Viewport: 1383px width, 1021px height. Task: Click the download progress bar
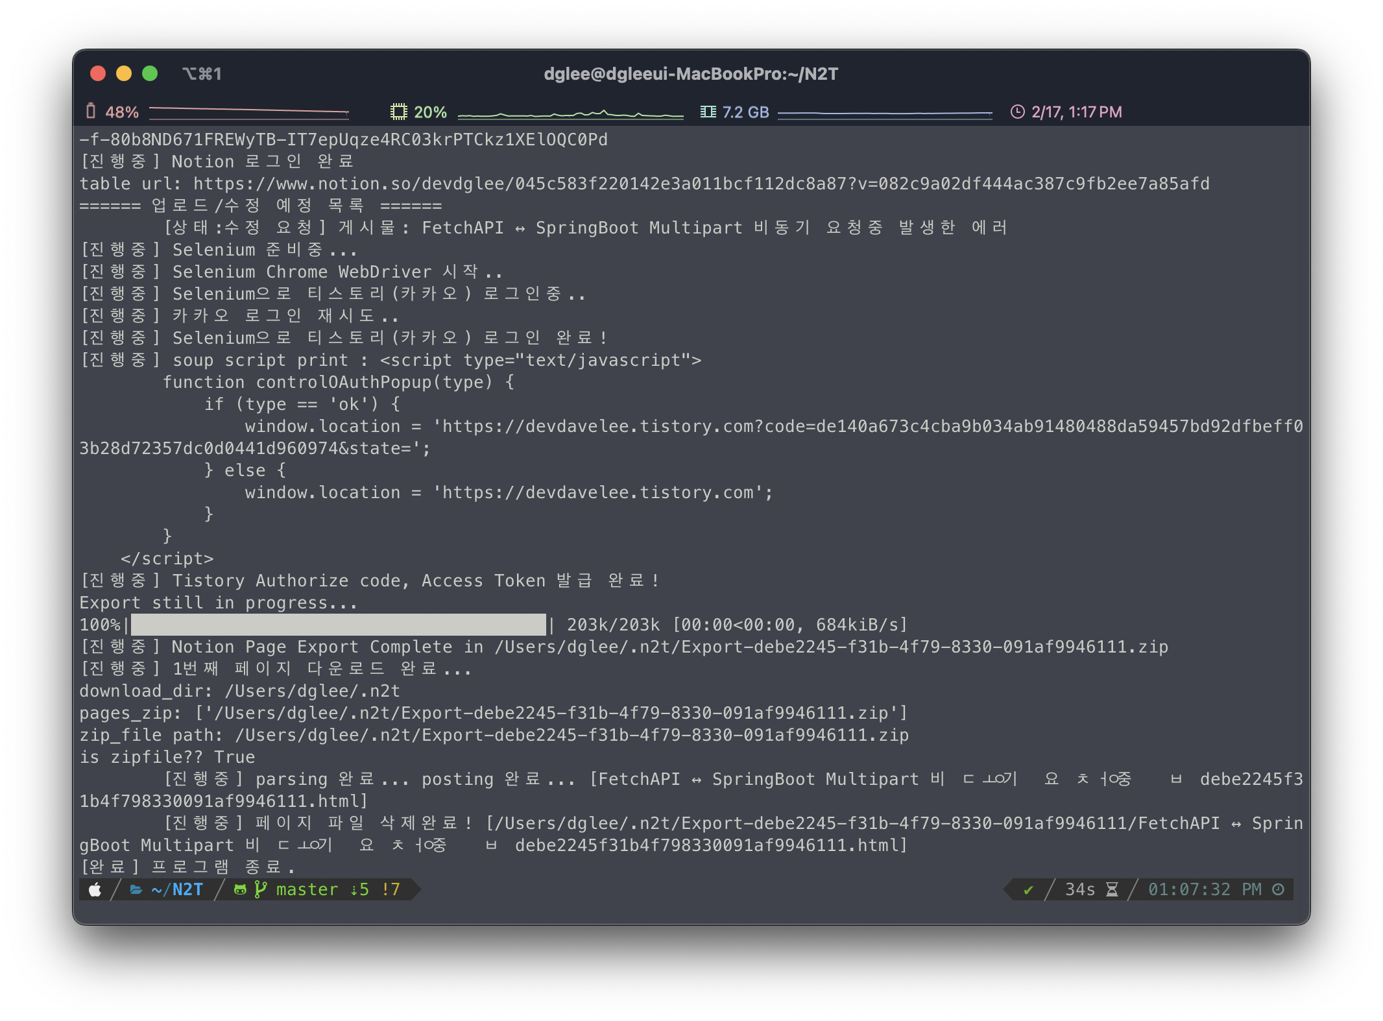[338, 625]
